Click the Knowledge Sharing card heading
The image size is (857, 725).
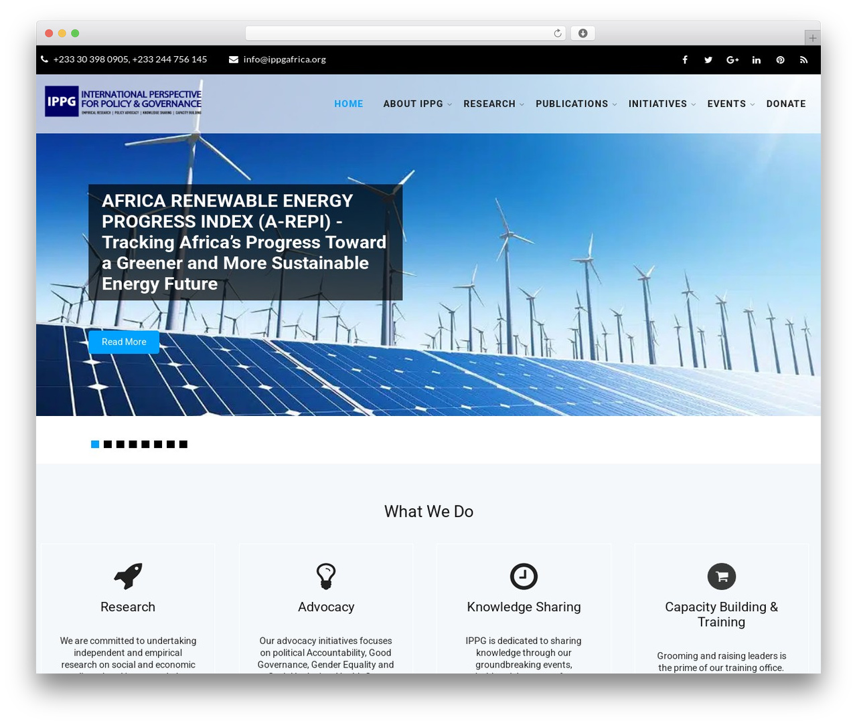524,607
